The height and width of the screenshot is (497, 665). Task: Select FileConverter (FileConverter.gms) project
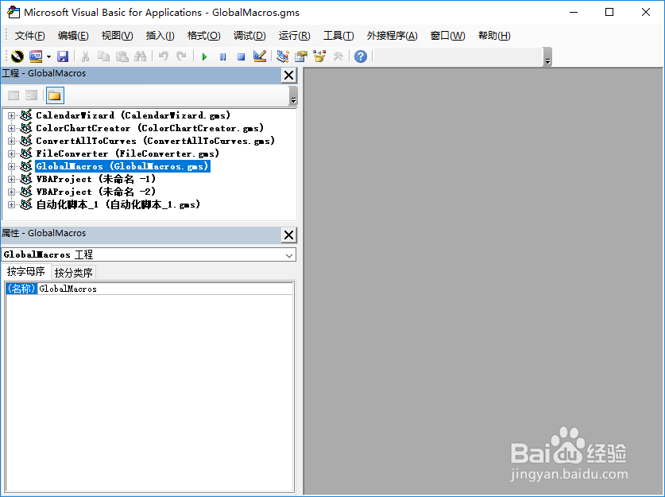click(x=127, y=153)
